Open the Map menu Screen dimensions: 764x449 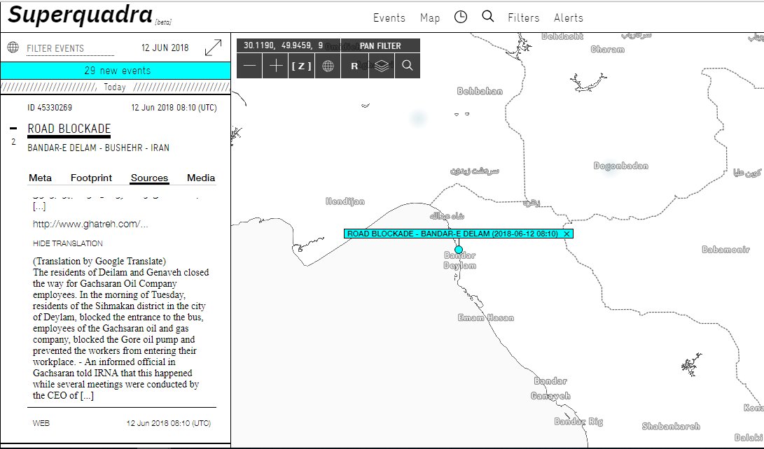[x=430, y=18]
